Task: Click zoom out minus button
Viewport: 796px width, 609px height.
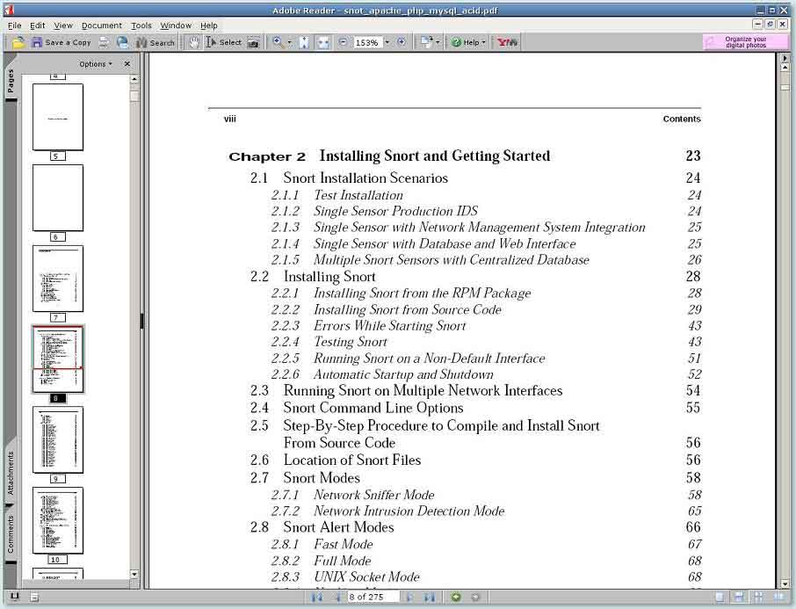Action: pyautogui.click(x=343, y=42)
